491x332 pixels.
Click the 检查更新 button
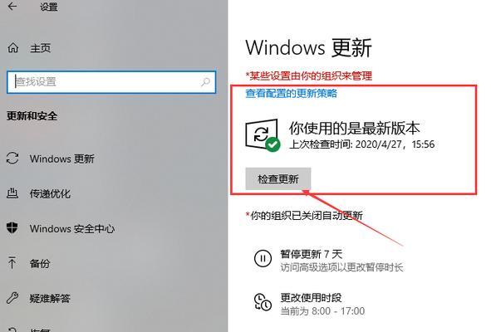[x=278, y=179]
